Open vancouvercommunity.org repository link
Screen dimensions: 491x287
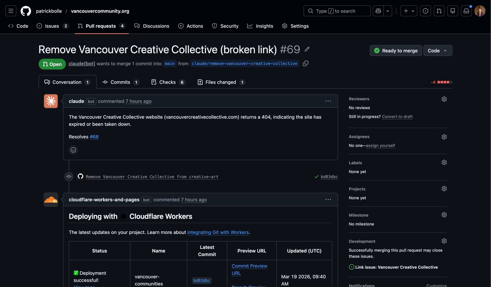click(x=100, y=11)
